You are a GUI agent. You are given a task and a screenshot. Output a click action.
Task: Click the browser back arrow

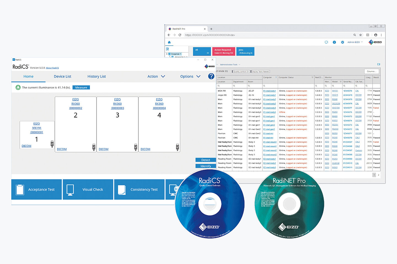(x=169, y=35)
